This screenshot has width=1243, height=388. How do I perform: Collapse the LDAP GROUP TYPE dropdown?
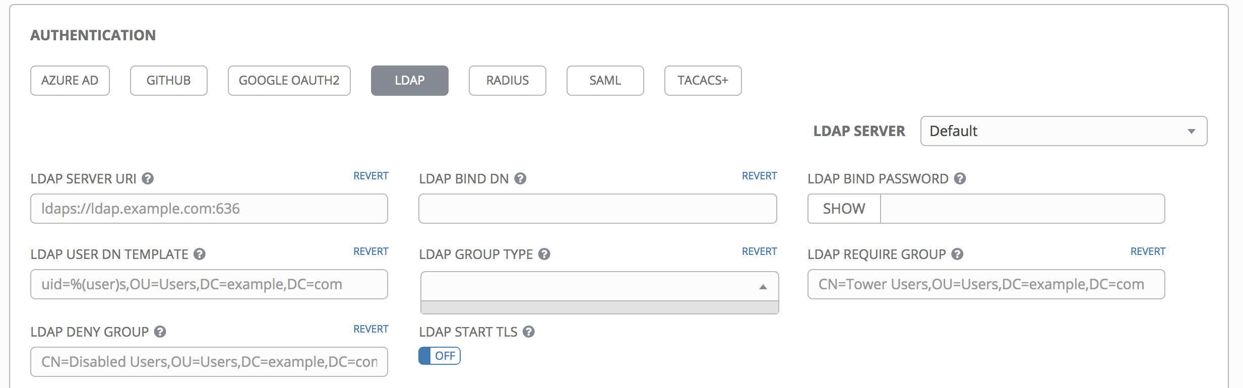point(764,286)
